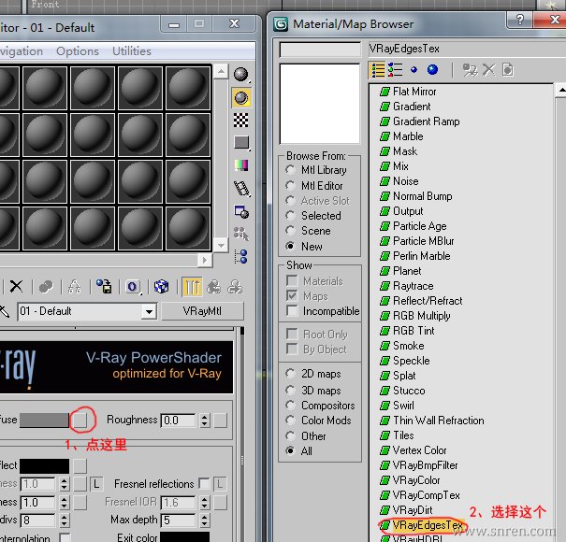Screen dimensions: 566x542
Task: Click Put to Library icon
Action: tap(104, 286)
